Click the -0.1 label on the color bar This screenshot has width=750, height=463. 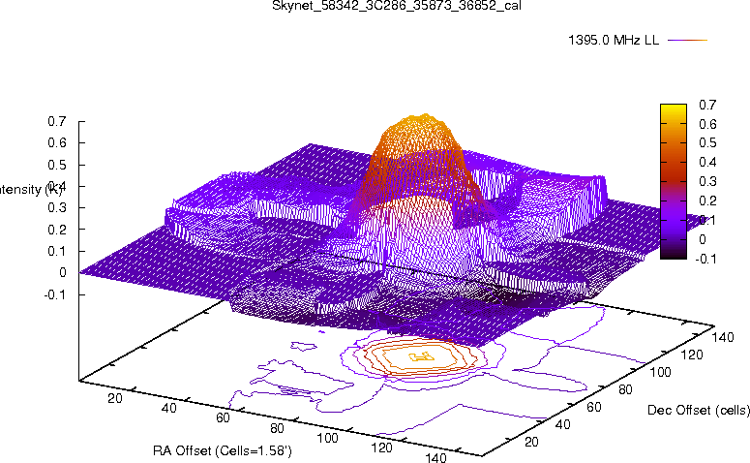tap(705, 259)
